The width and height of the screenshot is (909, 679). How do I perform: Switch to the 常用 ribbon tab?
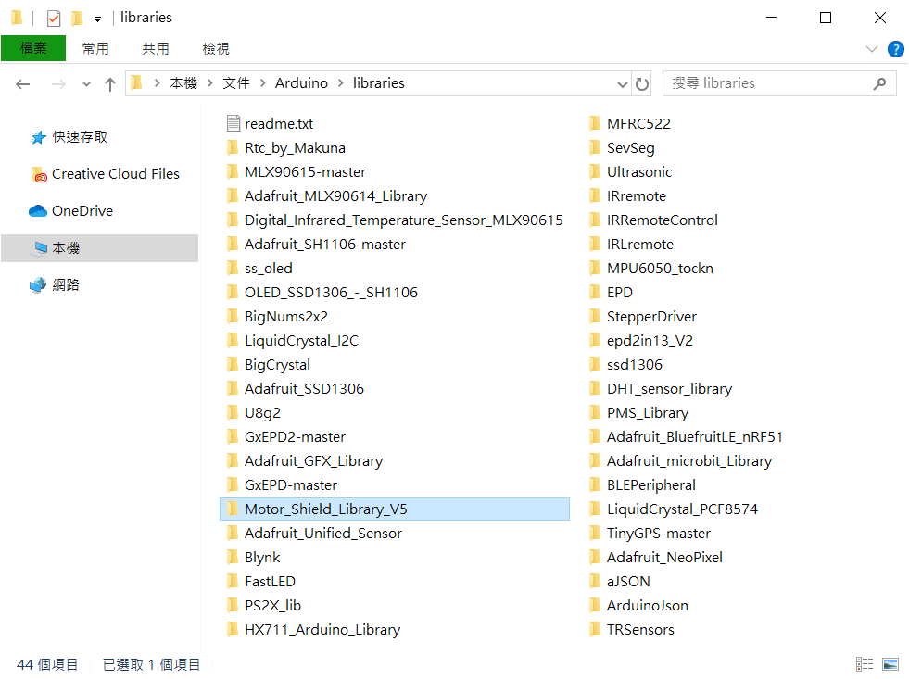[x=95, y=49]
